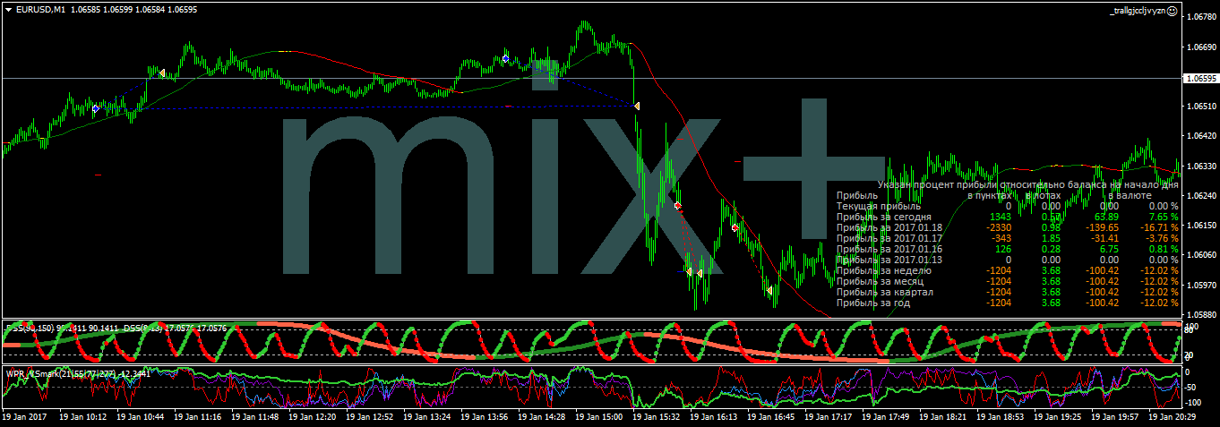Click the 1.06330 price scale label
The width and height of the screenshot is (1220, 427).
click(x=1201, y=167)
